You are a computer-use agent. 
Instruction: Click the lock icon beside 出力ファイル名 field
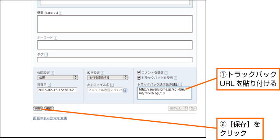point(126,90)
